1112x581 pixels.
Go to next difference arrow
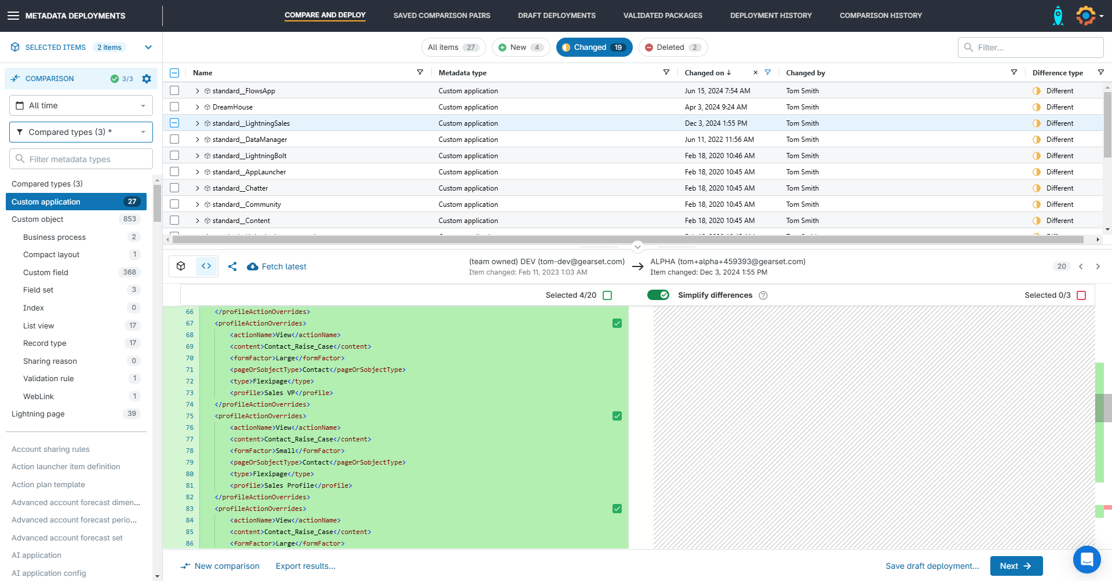tap(1098, 266)
